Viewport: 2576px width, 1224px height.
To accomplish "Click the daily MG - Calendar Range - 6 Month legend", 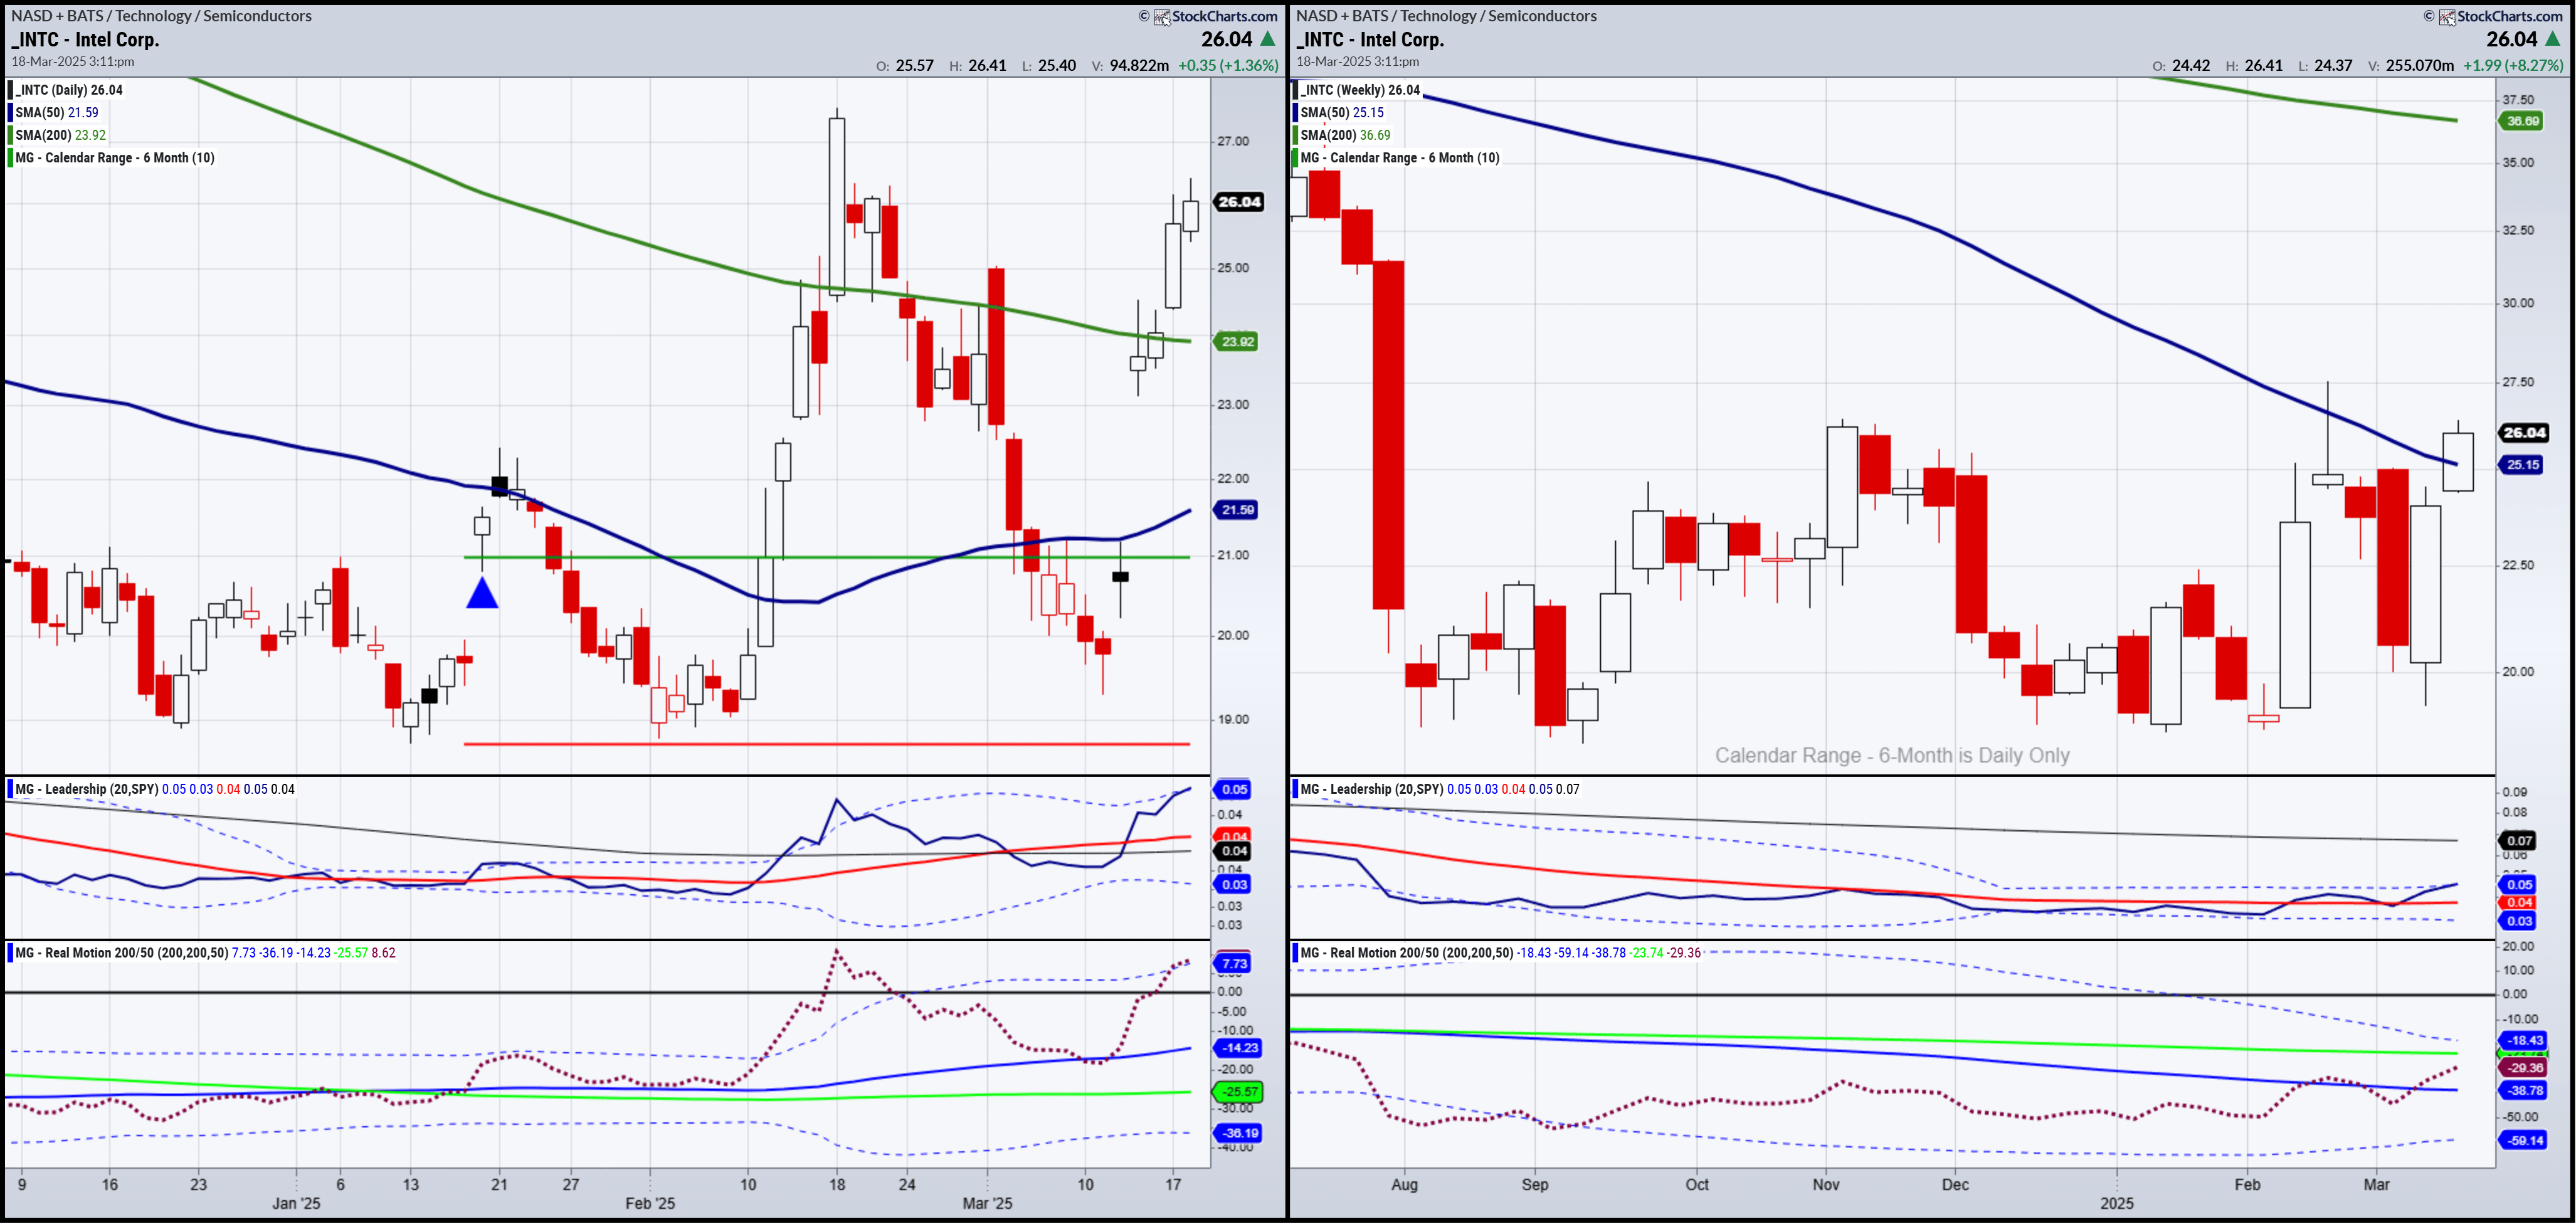I will [x=115, y=158].
